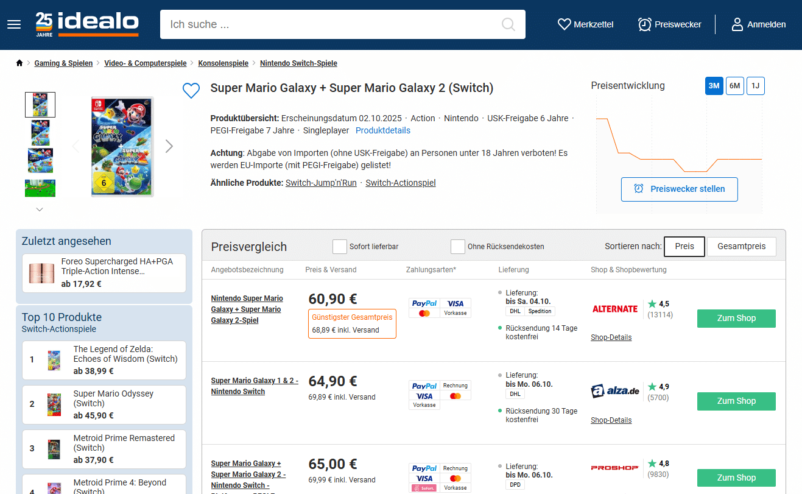This screenshot has width=802, height=494.
Task: Switch price chart to 1J tab
Action: pyautogui.click(x=755, y=86)
